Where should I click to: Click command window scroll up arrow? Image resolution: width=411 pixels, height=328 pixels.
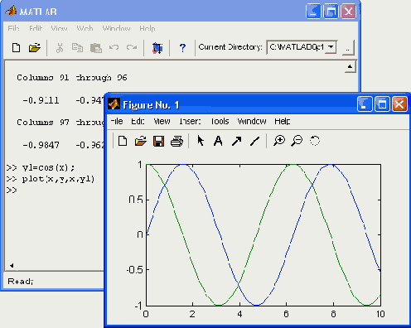point(350,67)
